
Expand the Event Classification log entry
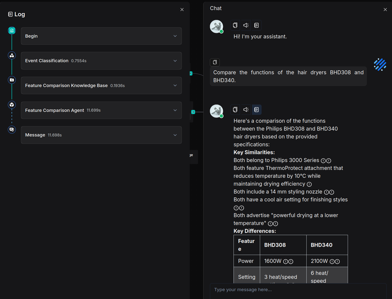click(x=175, y=61)
